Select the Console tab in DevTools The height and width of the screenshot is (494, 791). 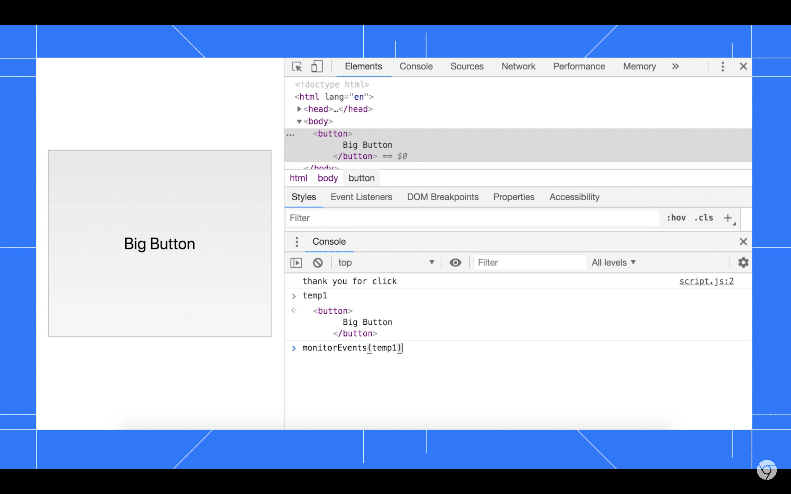[416, 66]
